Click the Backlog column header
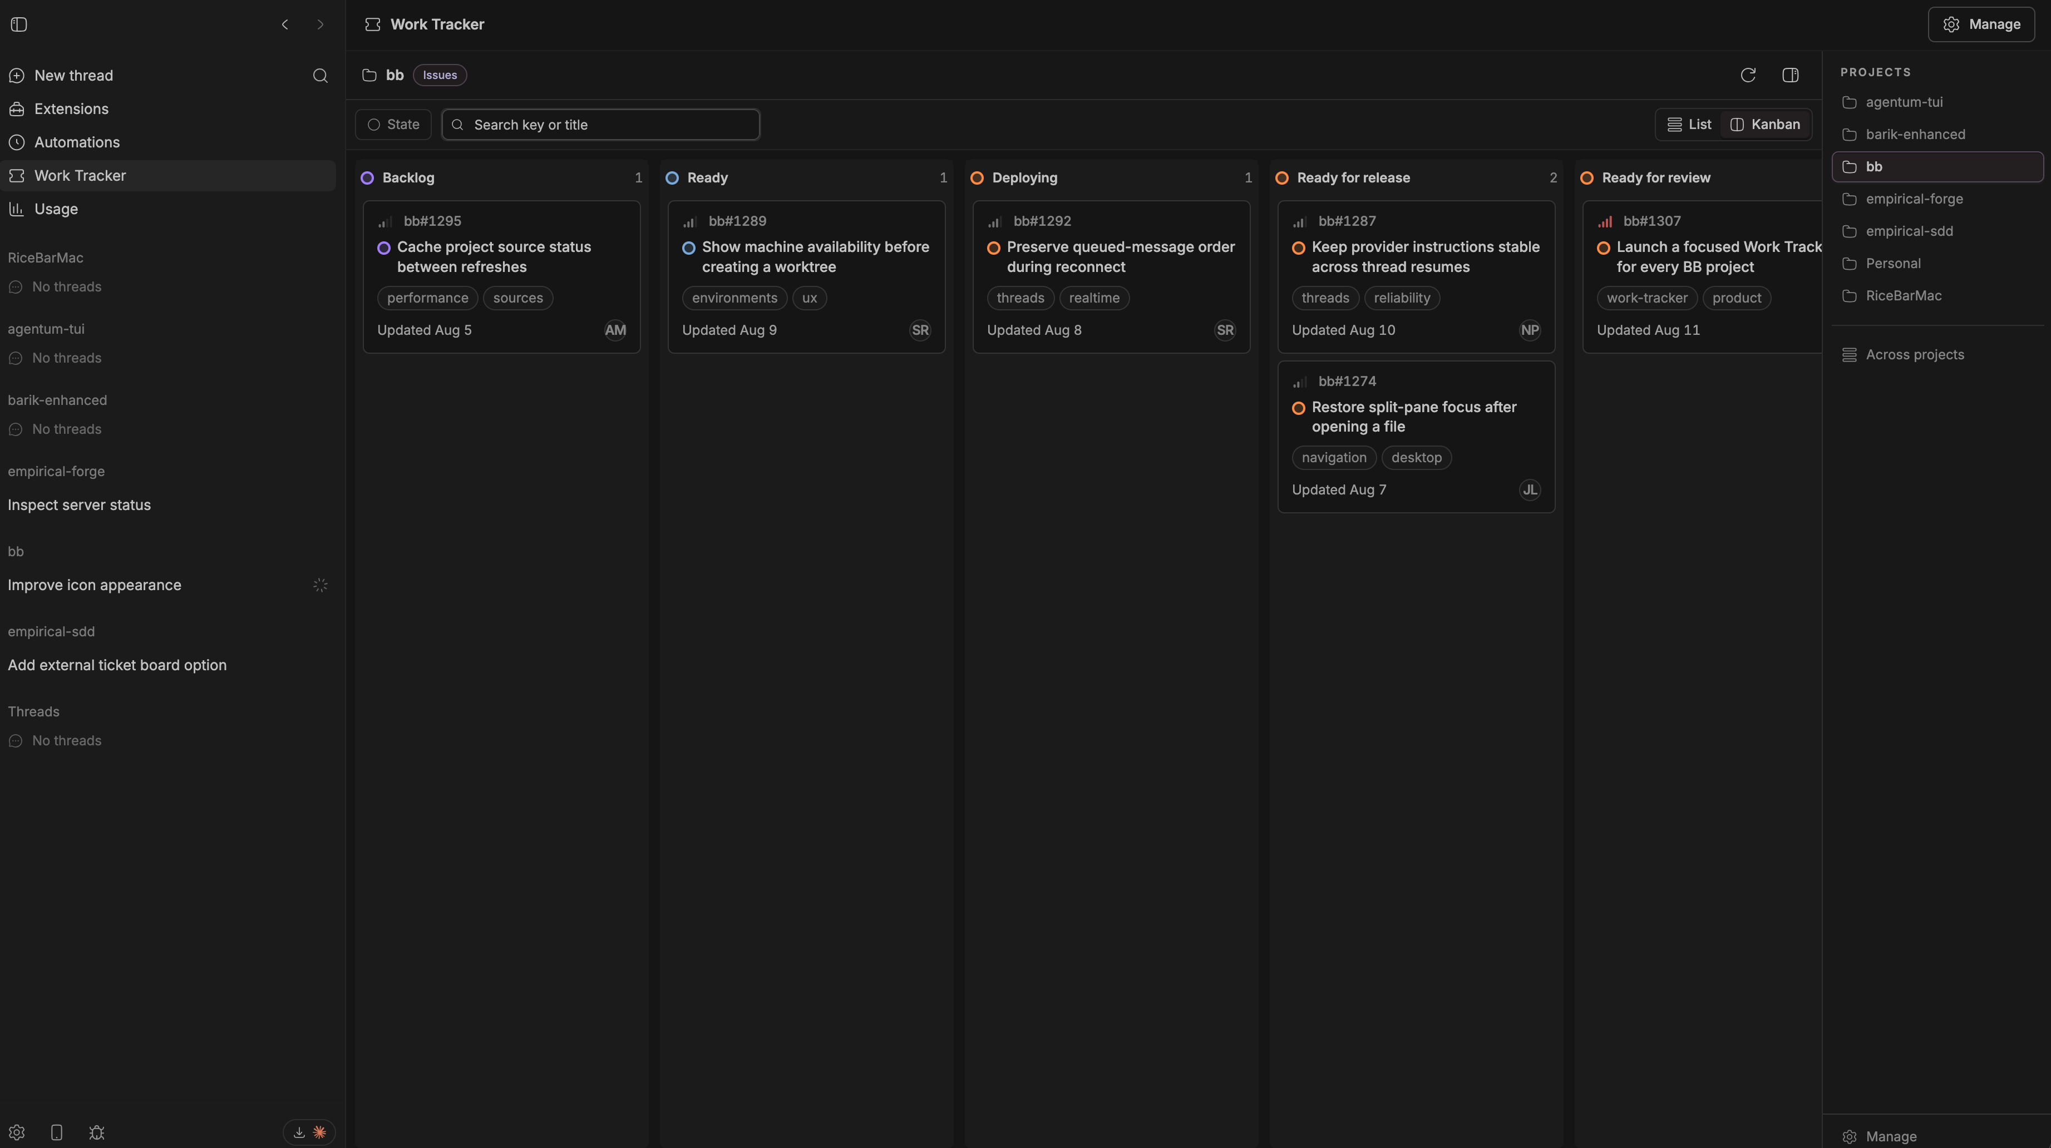 click(x=501, y=177)
